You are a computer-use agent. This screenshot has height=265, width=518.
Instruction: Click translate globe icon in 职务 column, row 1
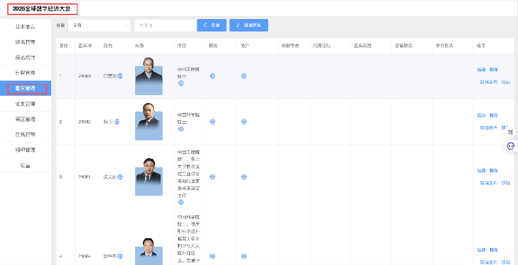click(212, 75)
